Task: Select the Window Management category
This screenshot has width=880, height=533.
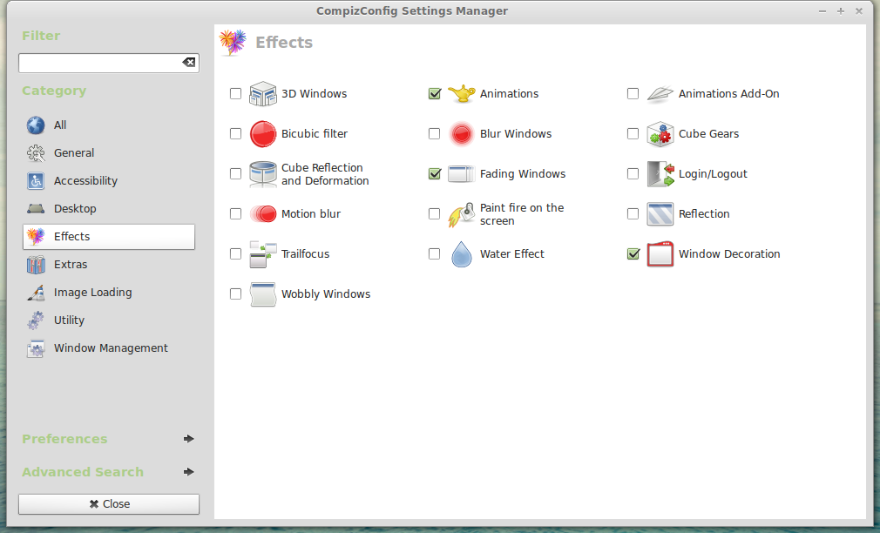Action: point(111,348)
